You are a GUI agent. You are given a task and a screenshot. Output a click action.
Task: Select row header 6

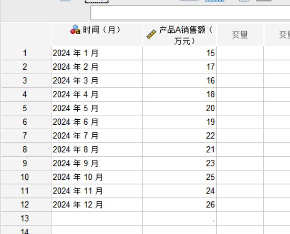[x=26, y=122]
